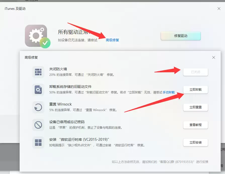Click the 重置 Winsock title text
Screen dimensions: 225x174
click(x=60, y=104)
